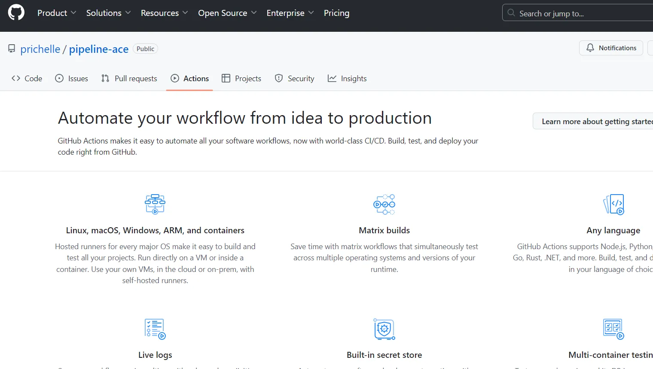Open the Projects tab

pos(241,78)
